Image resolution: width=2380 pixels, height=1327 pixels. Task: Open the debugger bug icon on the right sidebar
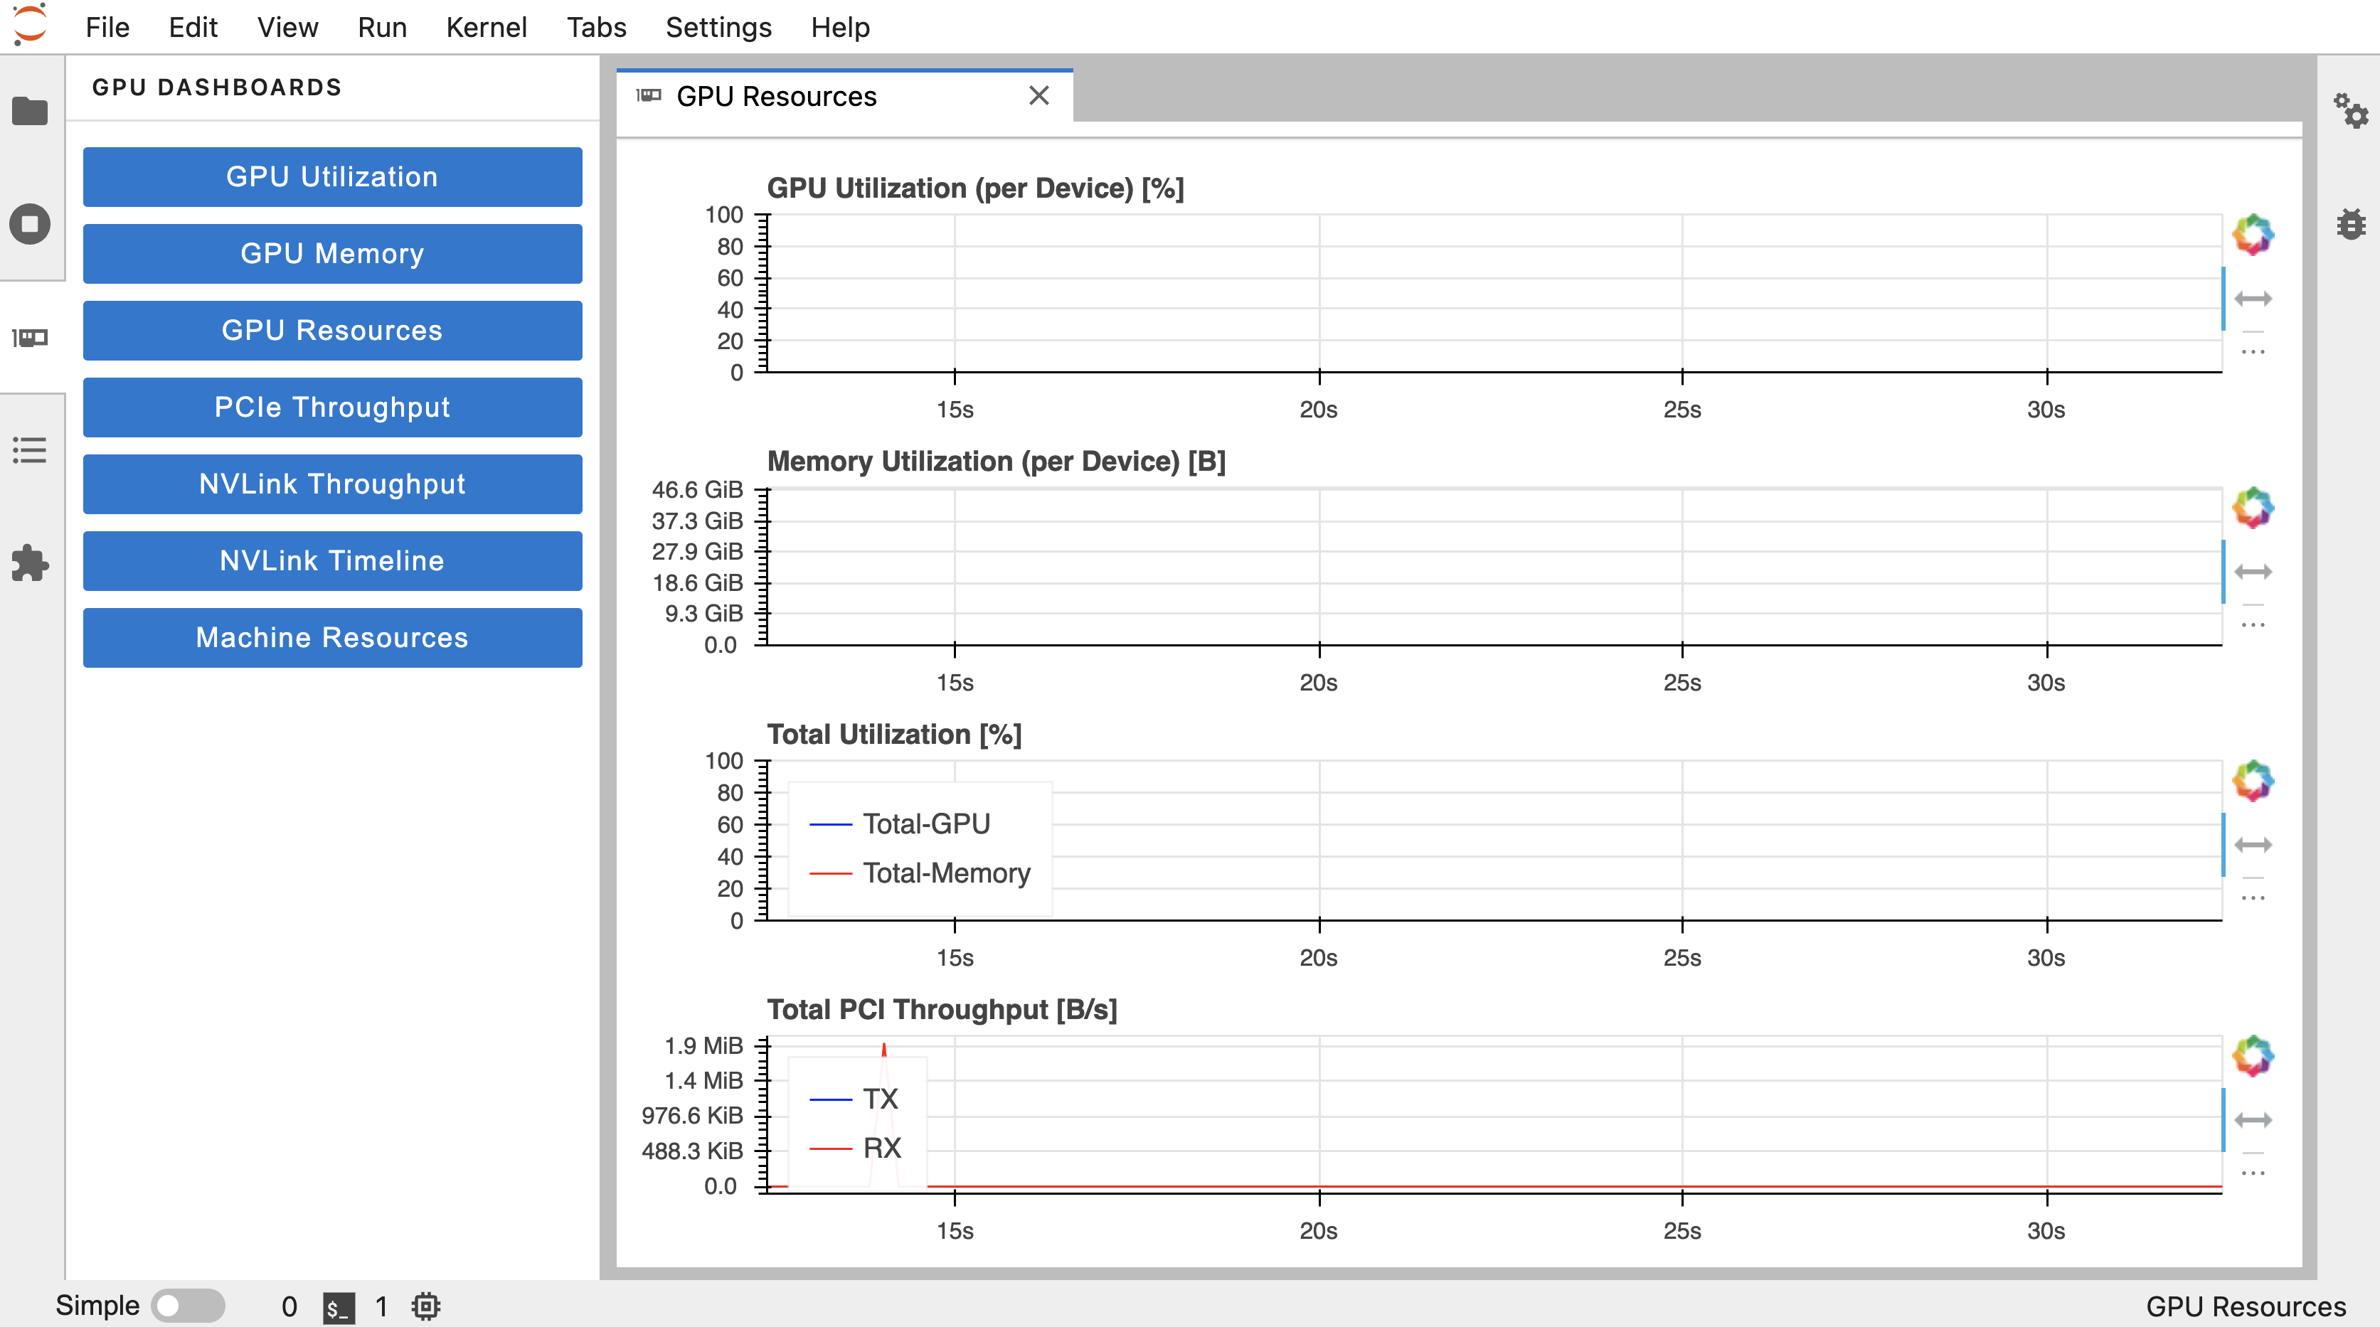(x=2352, y=223)
